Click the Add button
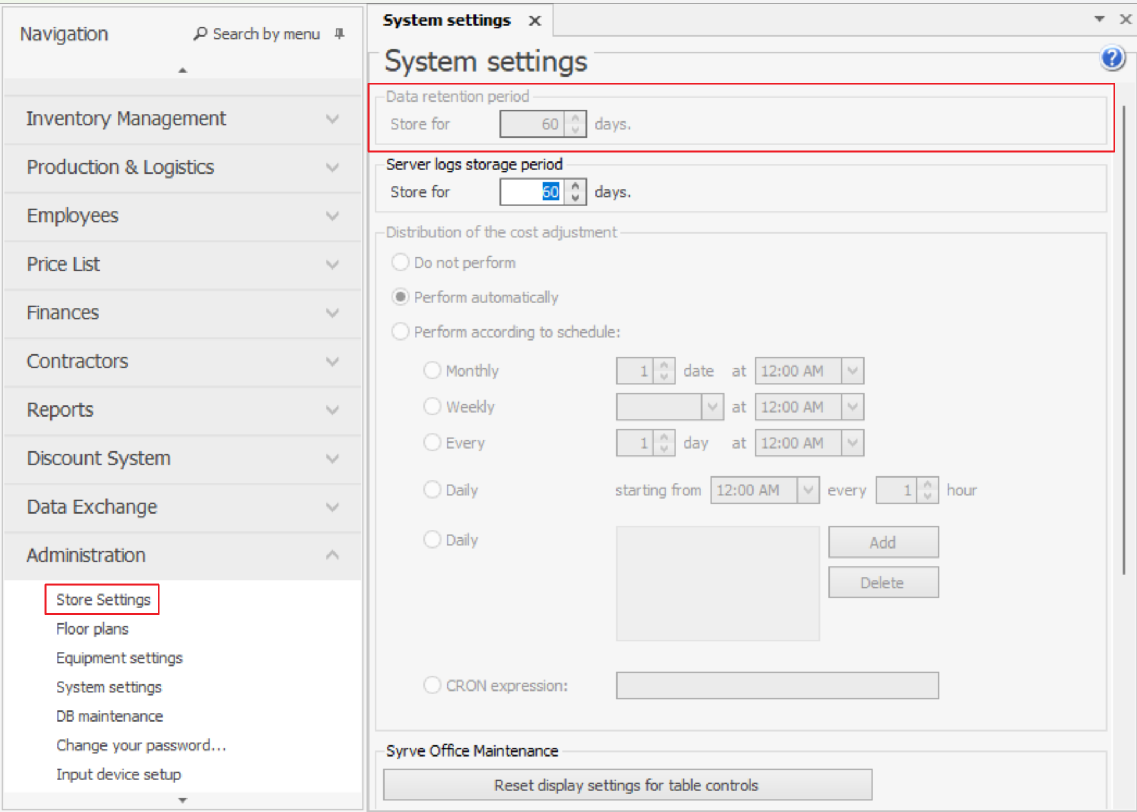This screenshot has height=812, width=1137. click(883, 542)
